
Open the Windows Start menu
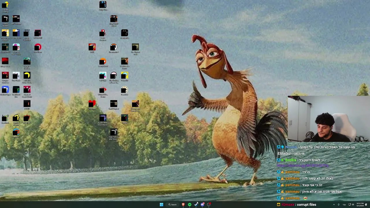pos(161,205)
